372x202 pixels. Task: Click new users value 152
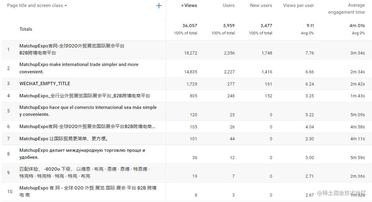268,96
